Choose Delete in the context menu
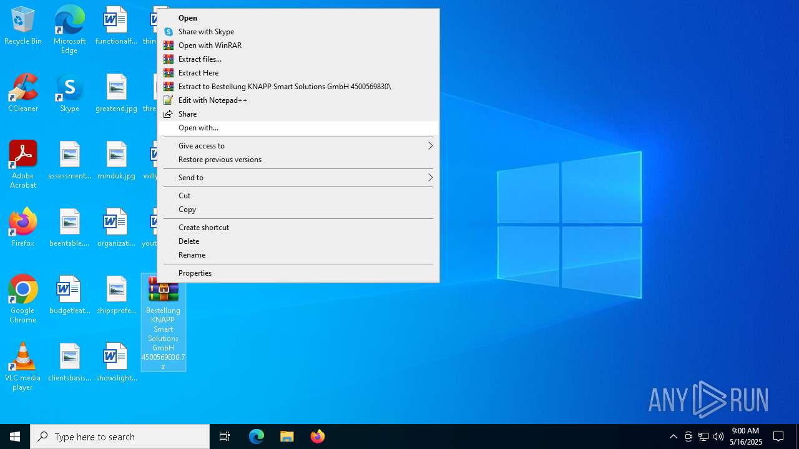This screenshot has height=449, width=799. click(298, 241)
